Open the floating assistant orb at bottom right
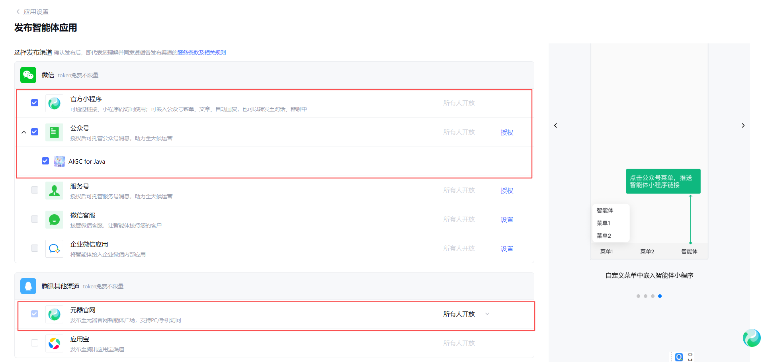Screen dimensions: 764x362 (751, 338)
